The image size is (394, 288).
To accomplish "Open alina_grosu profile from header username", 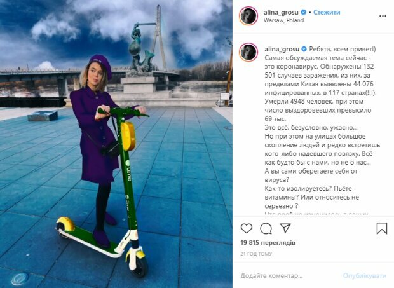I will click(x=282, y=12).
